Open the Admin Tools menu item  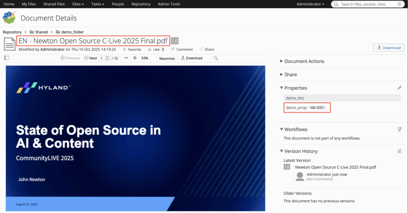(x=169, y=4)
